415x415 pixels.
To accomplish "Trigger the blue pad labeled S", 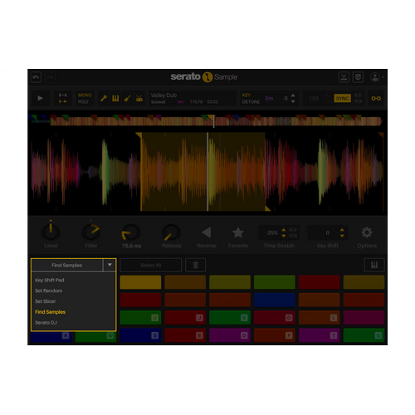I will (x=140, y=335).
